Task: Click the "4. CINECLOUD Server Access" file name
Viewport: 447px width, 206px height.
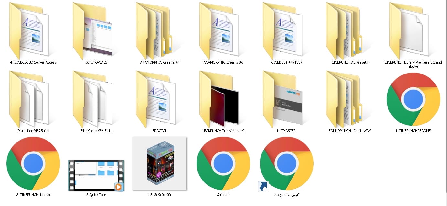Action: tap(33, 62)
